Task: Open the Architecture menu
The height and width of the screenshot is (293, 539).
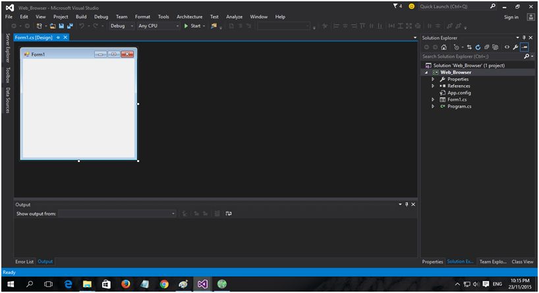Action: tap(189, 16)
